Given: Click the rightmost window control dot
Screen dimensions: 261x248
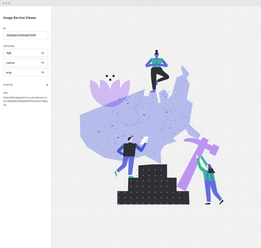Looking at the screenshot, I should pos(9,3).
